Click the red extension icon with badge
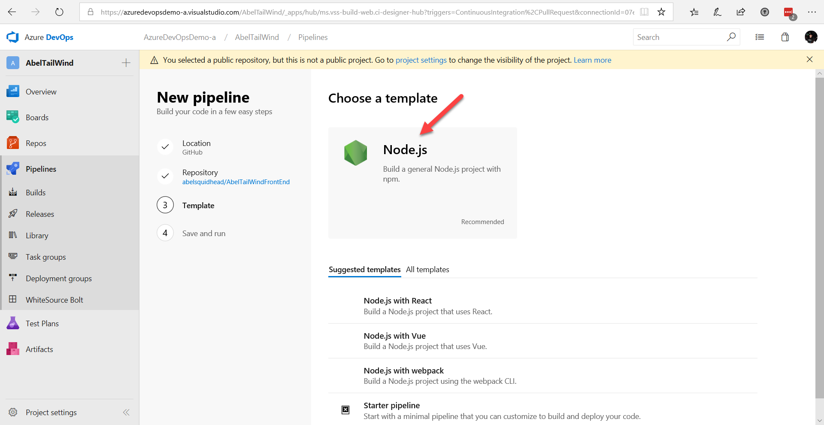Image resolution: width=824 pixels, height=425 pixels. (789, 13)
